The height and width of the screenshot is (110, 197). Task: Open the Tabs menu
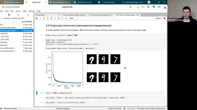pos(25,11)
